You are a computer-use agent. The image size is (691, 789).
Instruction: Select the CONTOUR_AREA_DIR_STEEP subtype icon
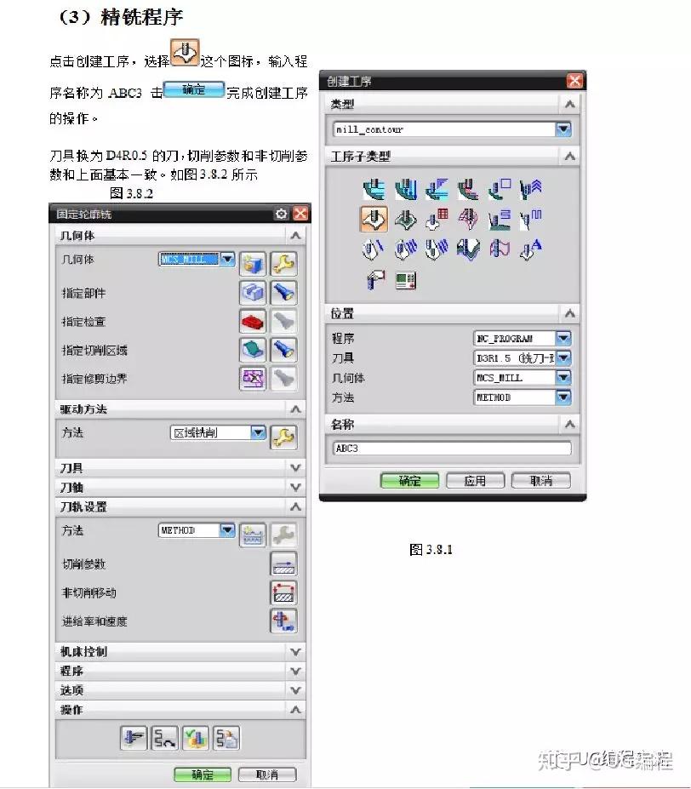click(530, 219)
